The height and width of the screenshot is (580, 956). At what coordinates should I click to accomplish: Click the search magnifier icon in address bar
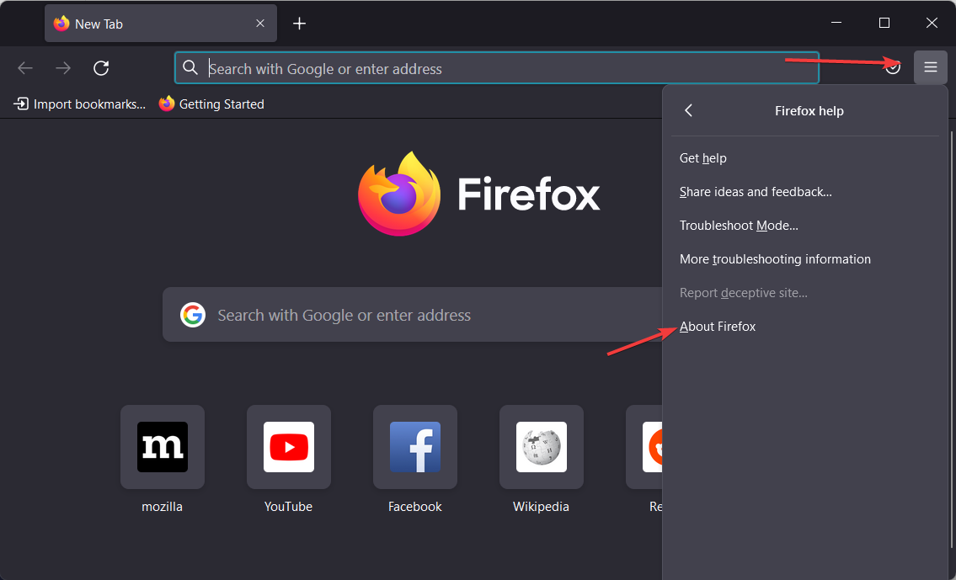190,67
